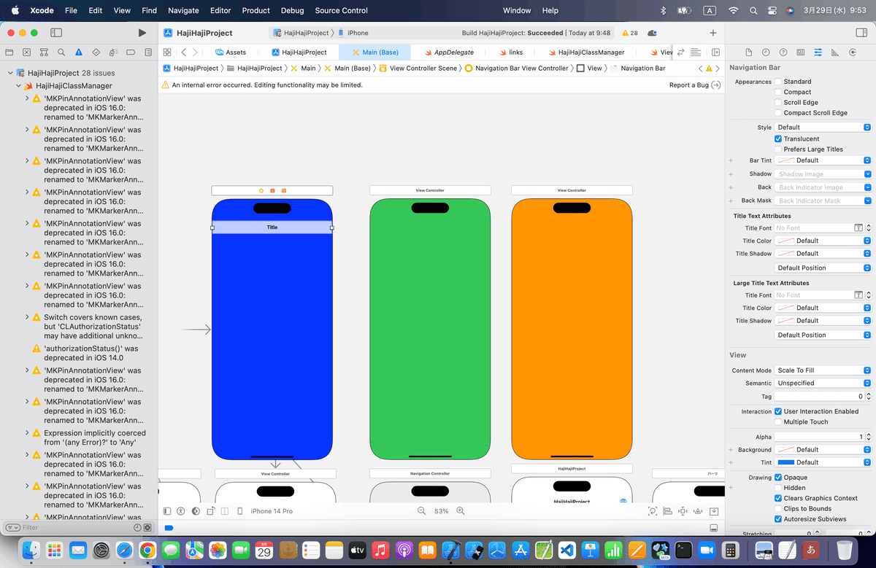Enable the Standard appearance checkbox
Viewport: 876px width, 568px height.
pyautogui.click(x=778, y=82)
